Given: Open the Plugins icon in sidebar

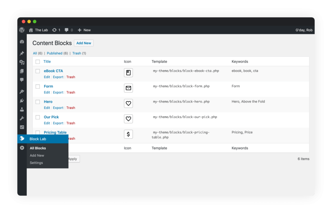Looking at the screenshot, I should pos(22,101).
